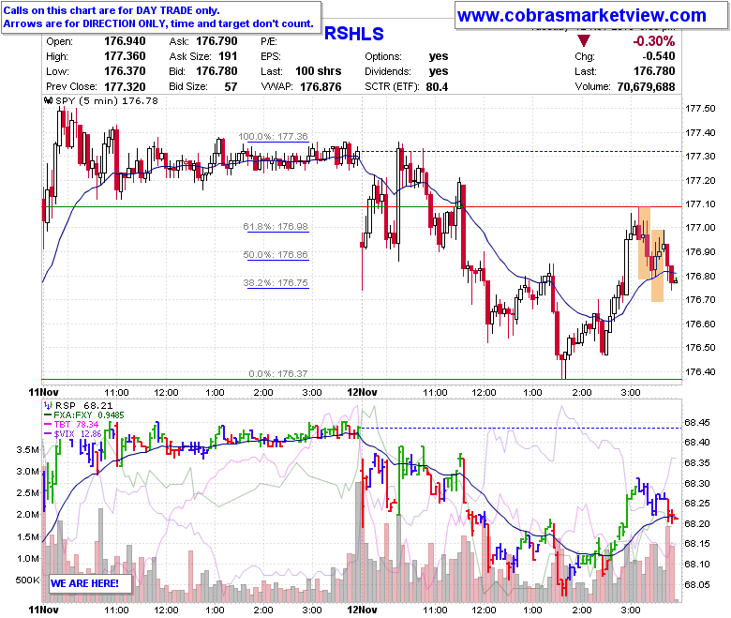
Task: Click the purple $VIX legend dash
Action: pyautogui.click(x=48, y=434)
